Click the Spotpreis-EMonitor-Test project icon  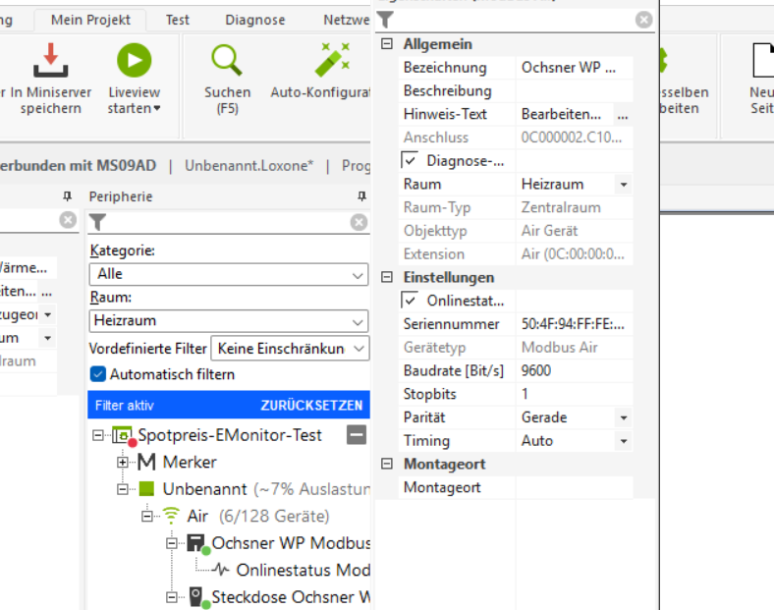(x=124, y=436)
